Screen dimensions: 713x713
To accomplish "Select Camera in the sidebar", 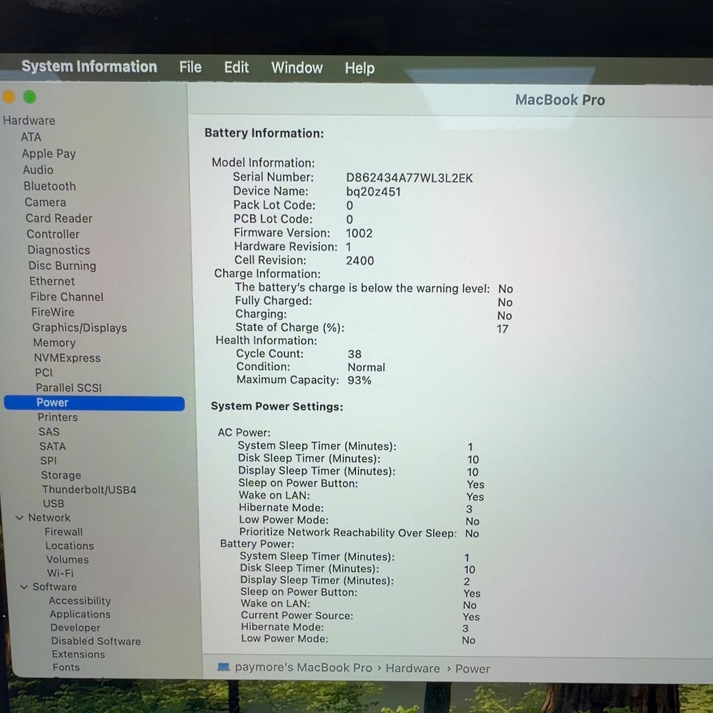I will (45, 202).
